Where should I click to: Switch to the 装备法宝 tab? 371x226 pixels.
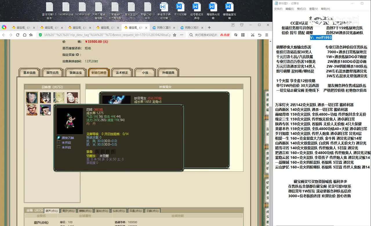(x=76, y=73)
